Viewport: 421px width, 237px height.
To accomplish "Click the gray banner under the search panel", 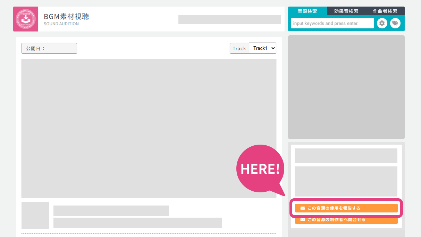I will (346, 87).
